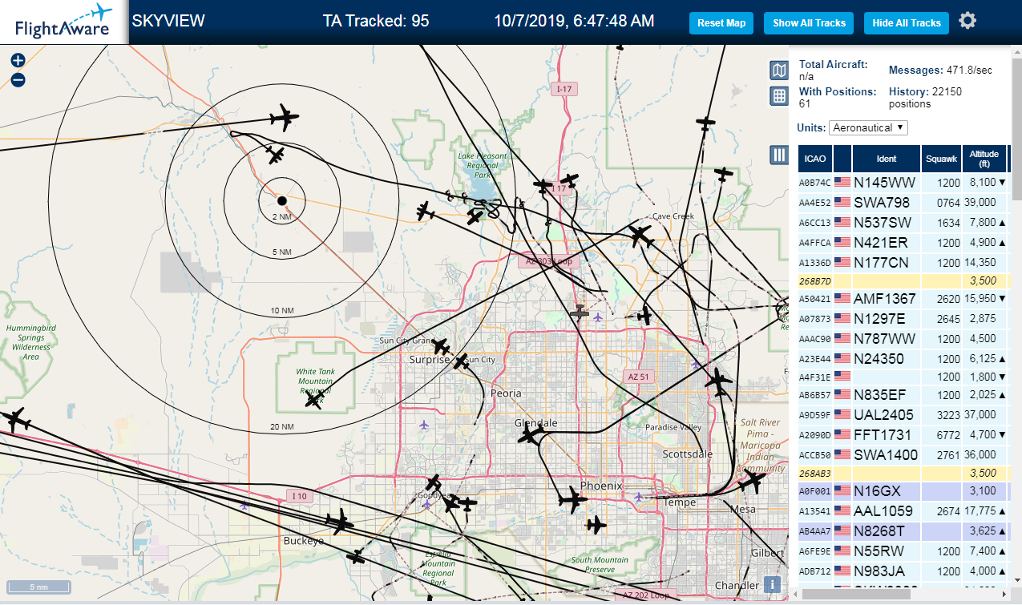This screenshot has height=605, width=1022.
Task: Sort table by flag column header
Action: [x=842, y=159]
